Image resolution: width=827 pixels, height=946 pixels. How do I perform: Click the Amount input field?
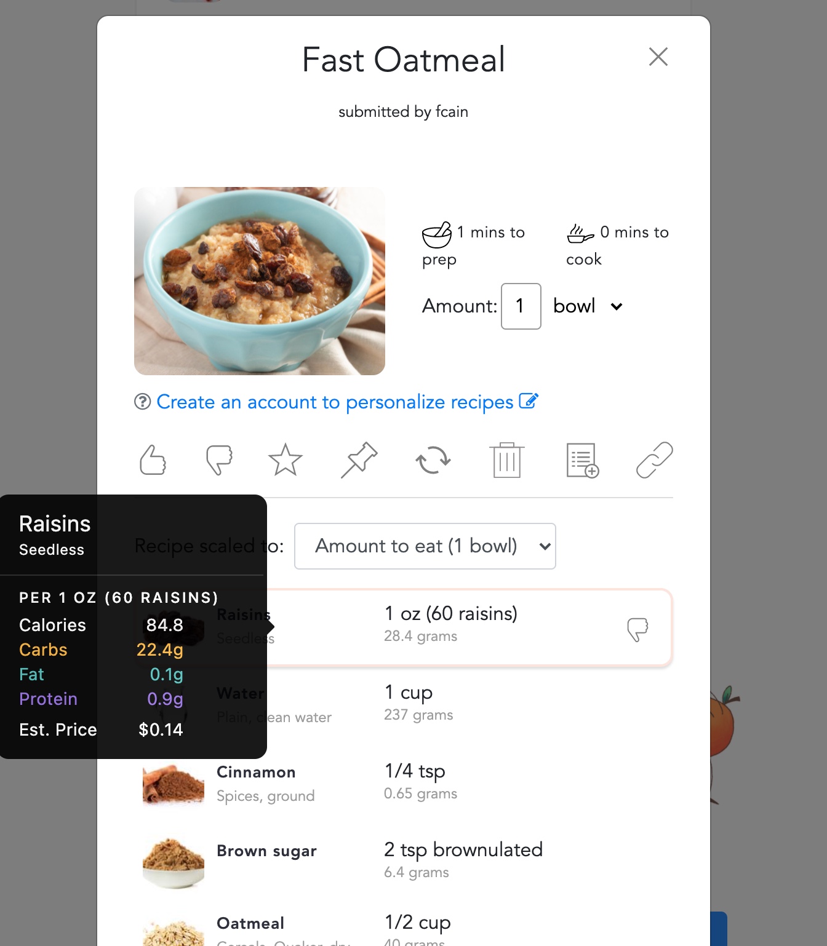(x=521, y=306)
